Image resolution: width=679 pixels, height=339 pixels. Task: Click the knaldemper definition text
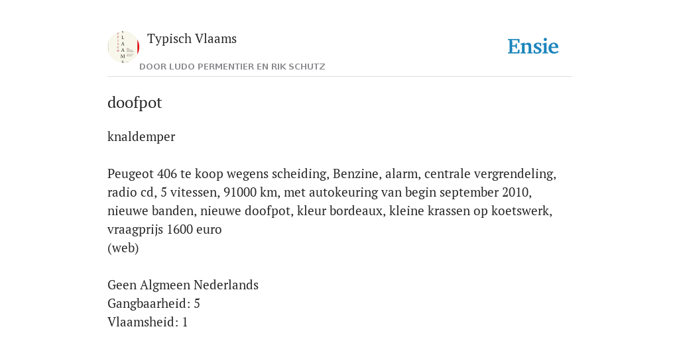pyautogui.click(x=141, y=136)
